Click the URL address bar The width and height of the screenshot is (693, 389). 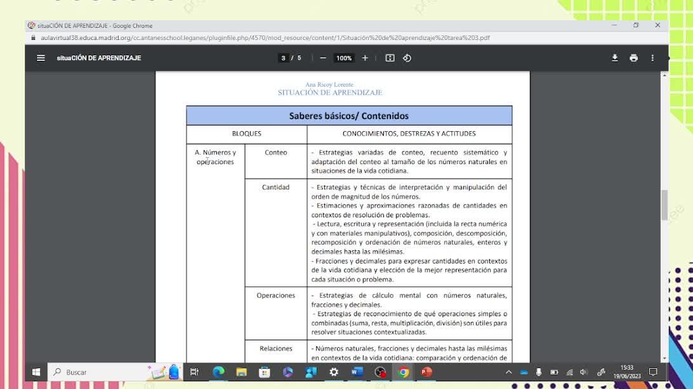coord(265,38)
